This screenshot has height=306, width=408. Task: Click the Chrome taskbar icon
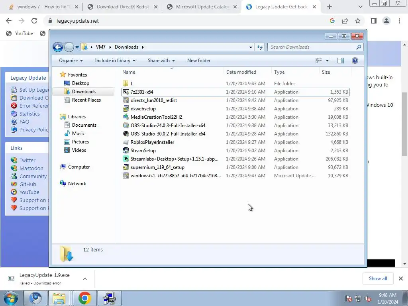point(84,298)
